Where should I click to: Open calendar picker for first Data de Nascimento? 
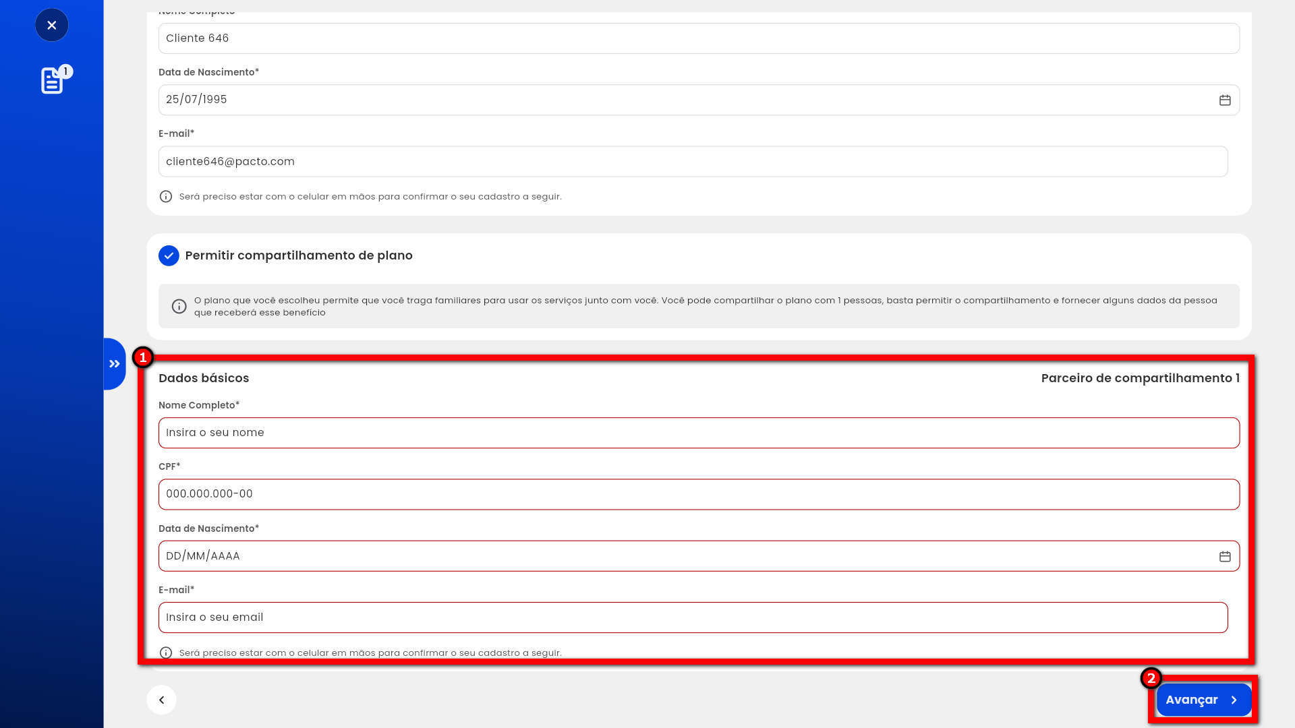click(1225, 100)
